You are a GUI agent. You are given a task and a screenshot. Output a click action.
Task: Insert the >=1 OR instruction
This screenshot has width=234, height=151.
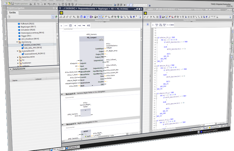(x=66, y=26)
